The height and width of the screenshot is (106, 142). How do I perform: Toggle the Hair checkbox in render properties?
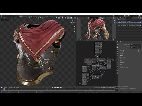pos(120,55)
